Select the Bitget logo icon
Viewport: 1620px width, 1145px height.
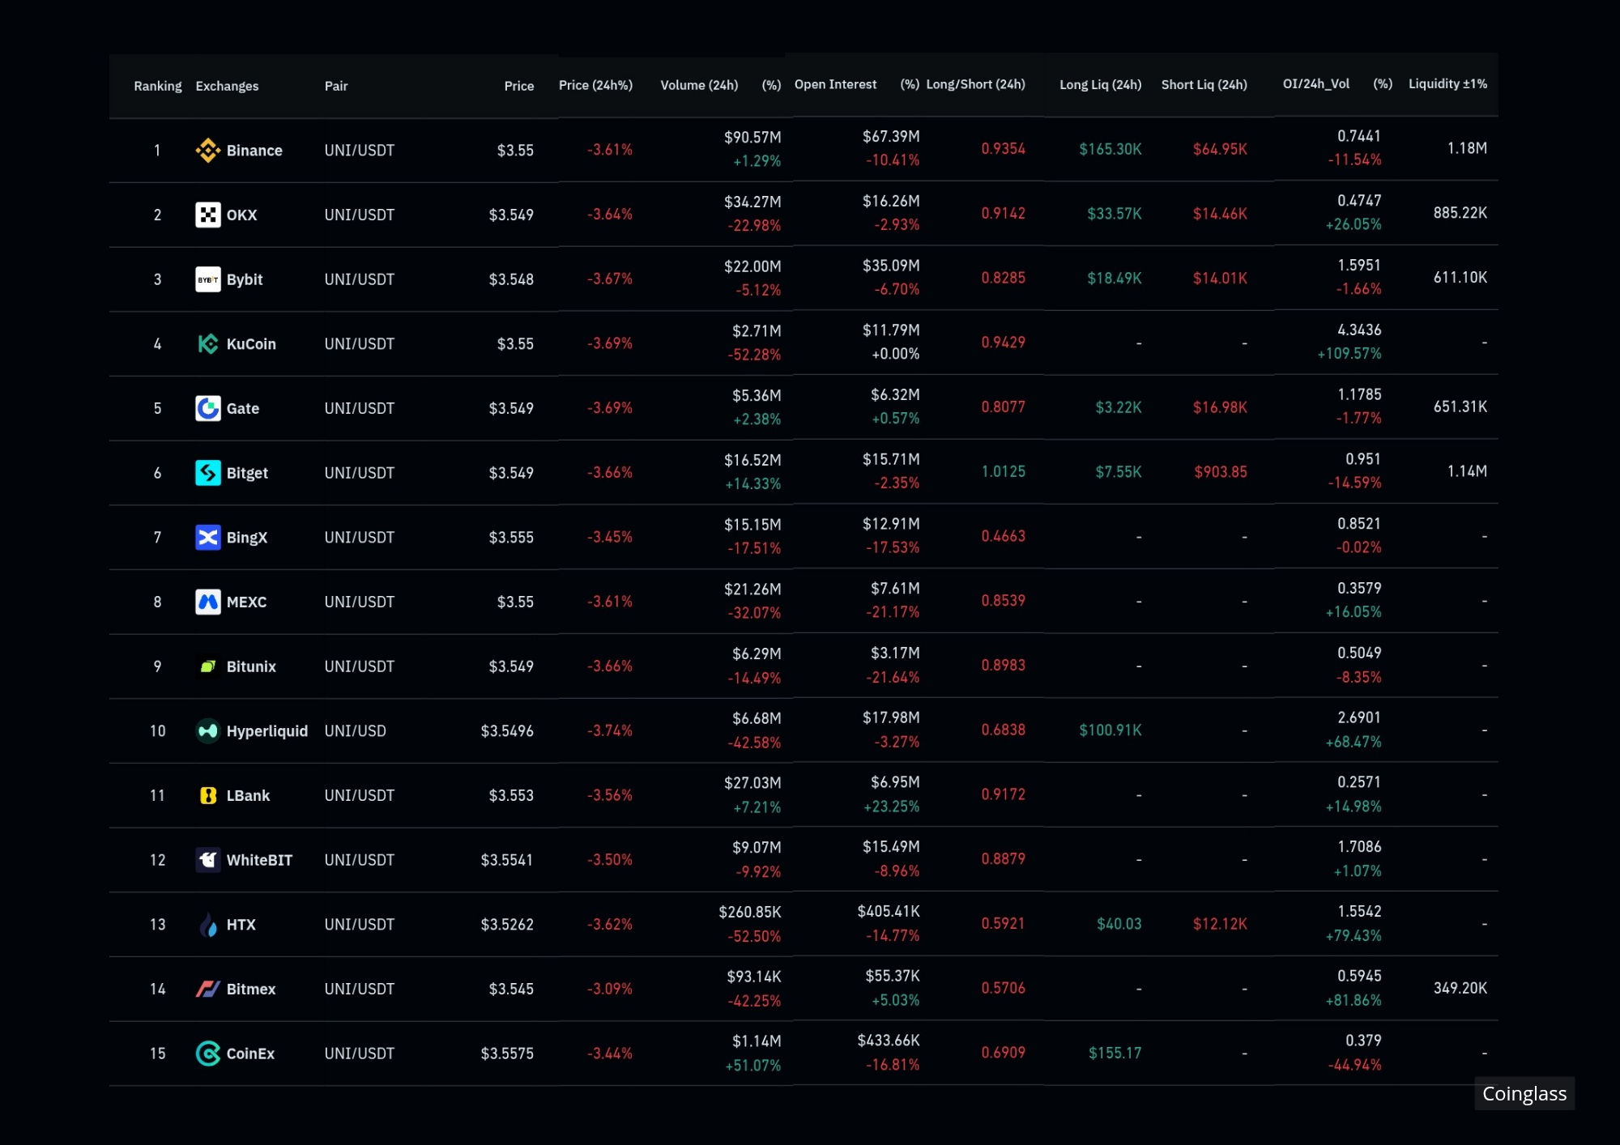tap(208, 473)
